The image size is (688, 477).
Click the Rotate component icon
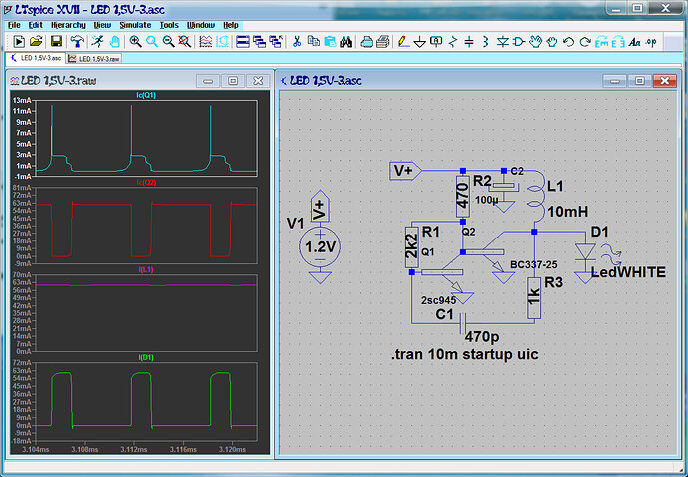(601, 42)
